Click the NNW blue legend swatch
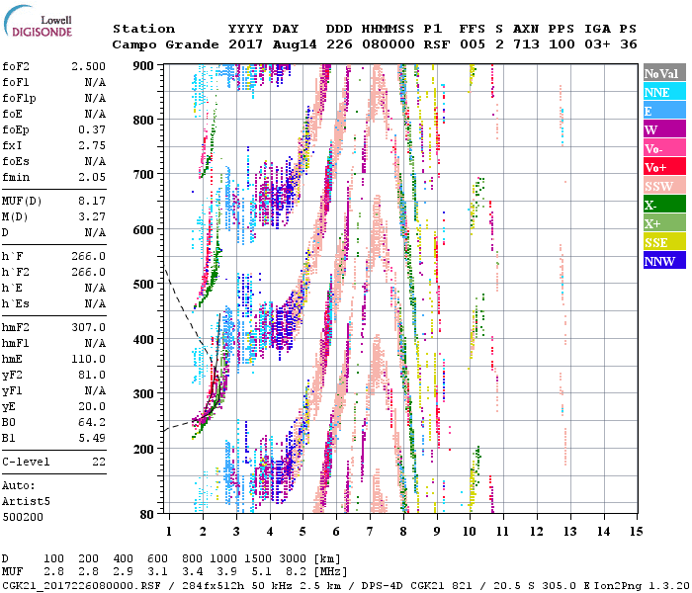 click(x=664, y=261)
